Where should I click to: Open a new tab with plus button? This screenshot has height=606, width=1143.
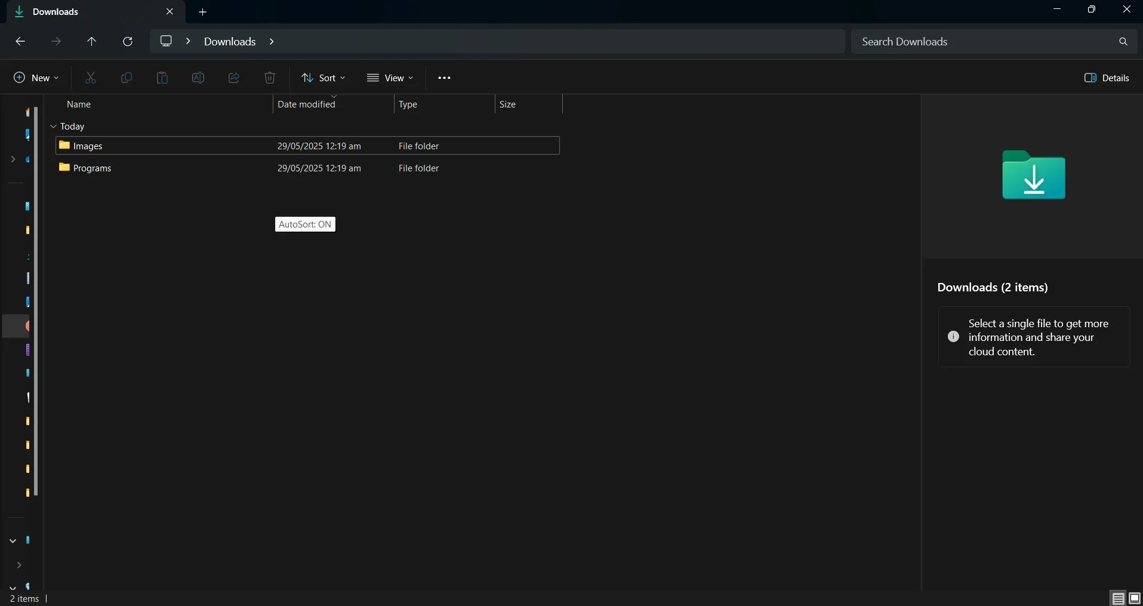coord(203,12)
